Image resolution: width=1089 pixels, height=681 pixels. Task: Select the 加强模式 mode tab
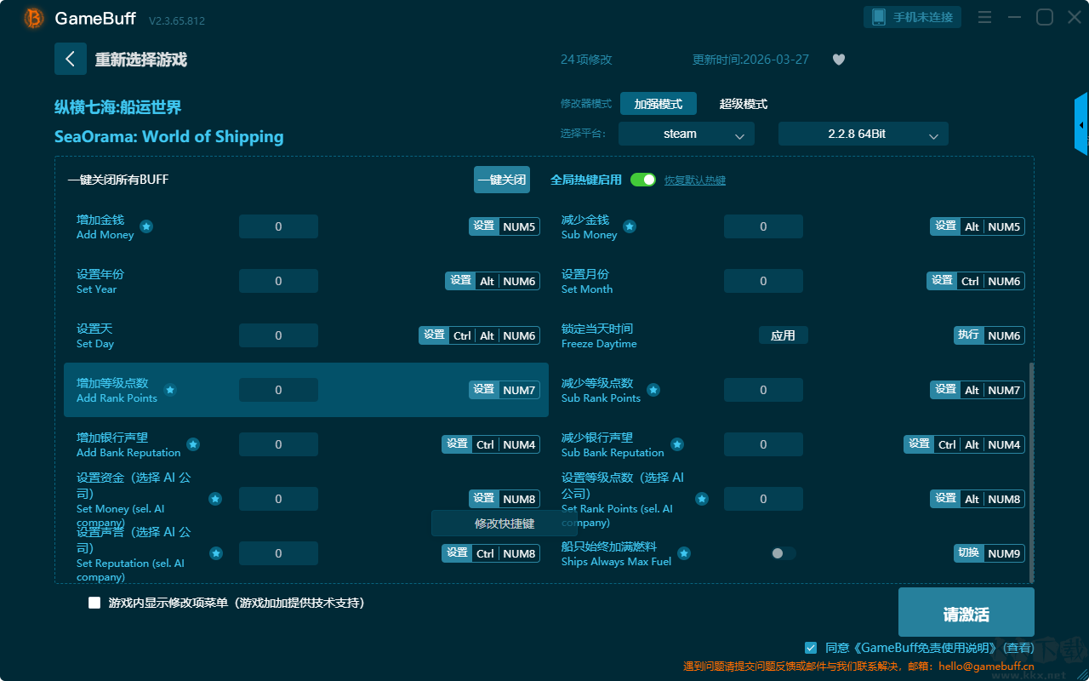point(659,104)
